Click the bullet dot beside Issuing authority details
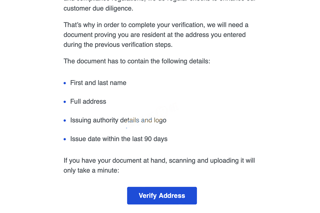This screenshot has width=320, height=213. (65, 121)
